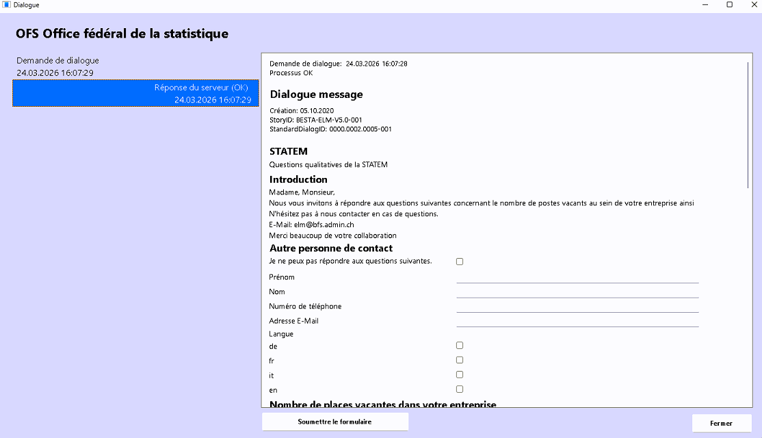Click the vertical scrollbar thumb
The image size is (762, 438).
tap(748, 125)
